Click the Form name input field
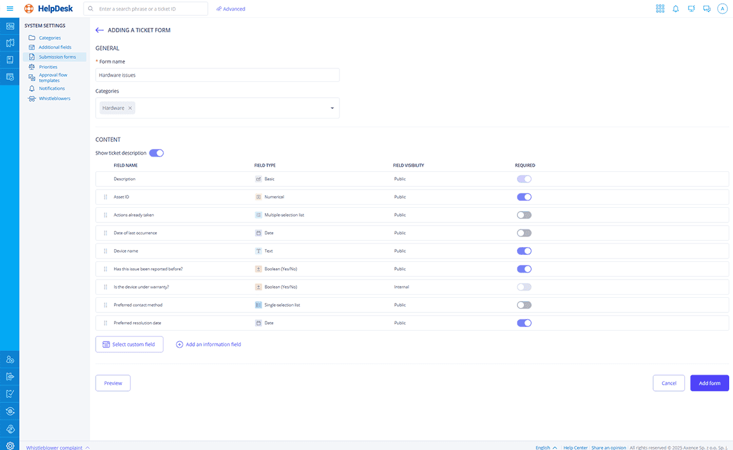733x450 pixels. click(x=217, y=75)
